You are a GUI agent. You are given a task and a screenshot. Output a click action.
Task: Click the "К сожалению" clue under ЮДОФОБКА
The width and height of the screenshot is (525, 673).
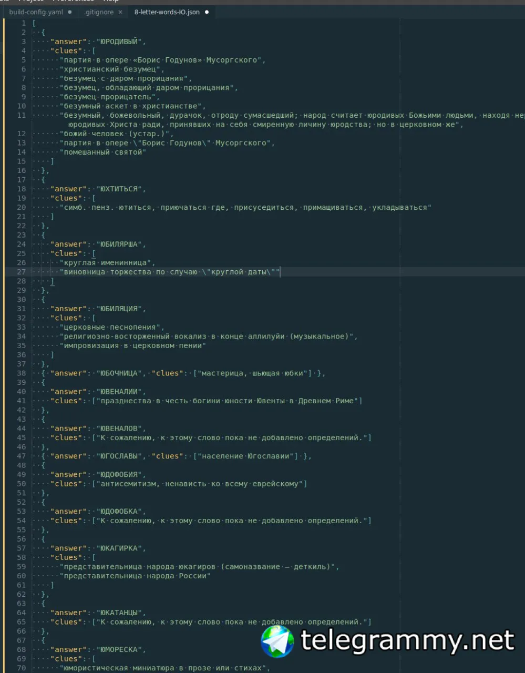232,521
